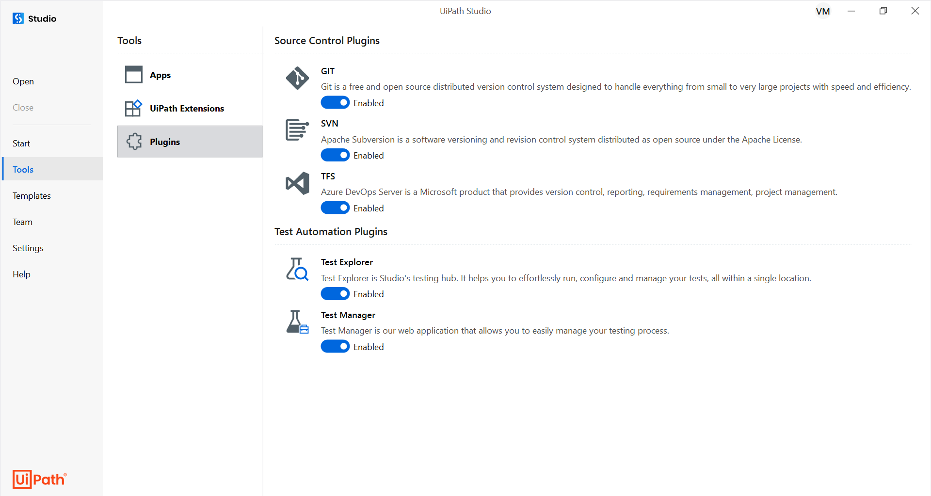
Task: Click the SVN plugin document icon
Action: [x=297, y=130]
